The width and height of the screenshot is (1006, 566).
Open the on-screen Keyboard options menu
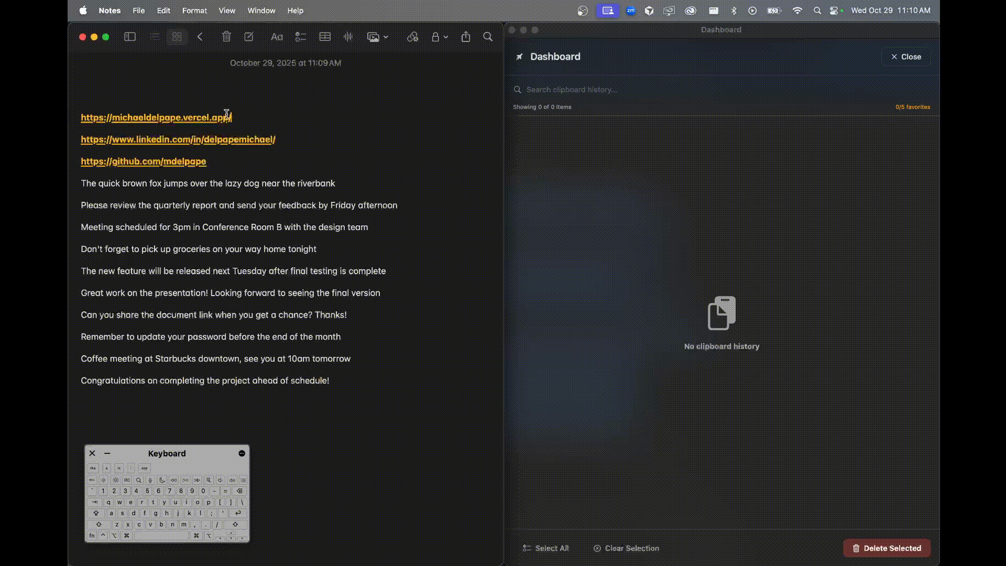[242, 453]
